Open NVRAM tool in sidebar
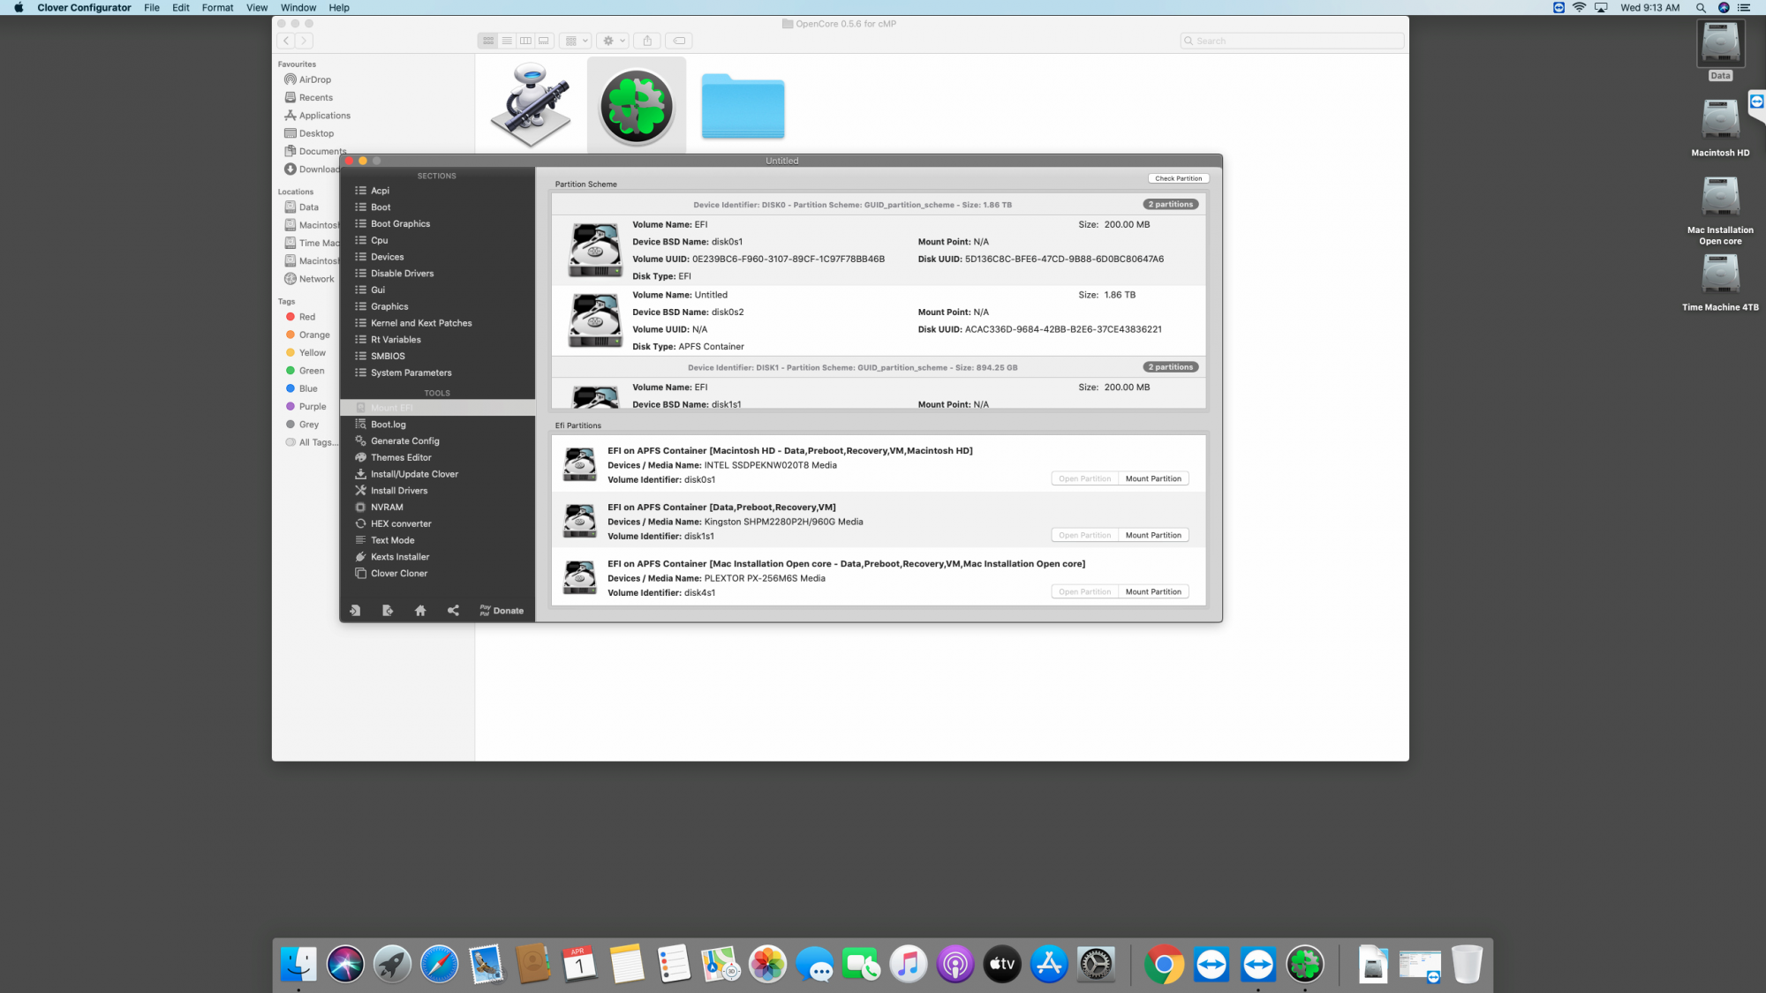 [387, 508]
